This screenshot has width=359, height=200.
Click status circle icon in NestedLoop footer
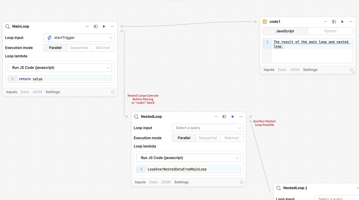click(241, 182)
